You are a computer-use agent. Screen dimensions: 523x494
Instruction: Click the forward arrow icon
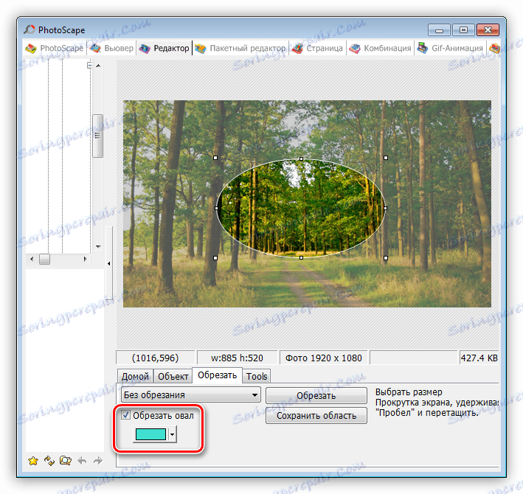pyautogui.click(x=97, y=461)
